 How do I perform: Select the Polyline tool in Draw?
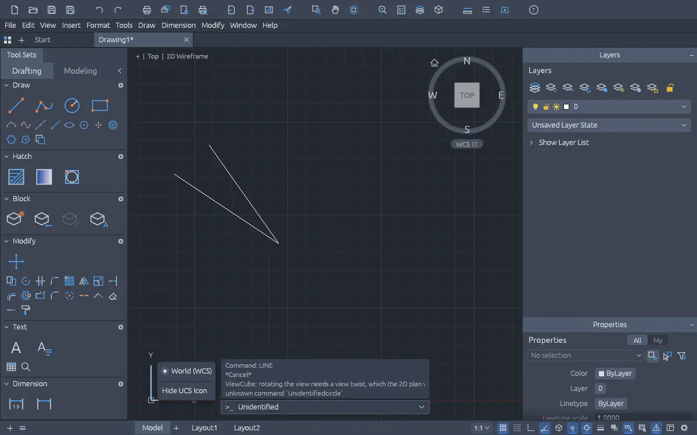[x=44, y=106]
